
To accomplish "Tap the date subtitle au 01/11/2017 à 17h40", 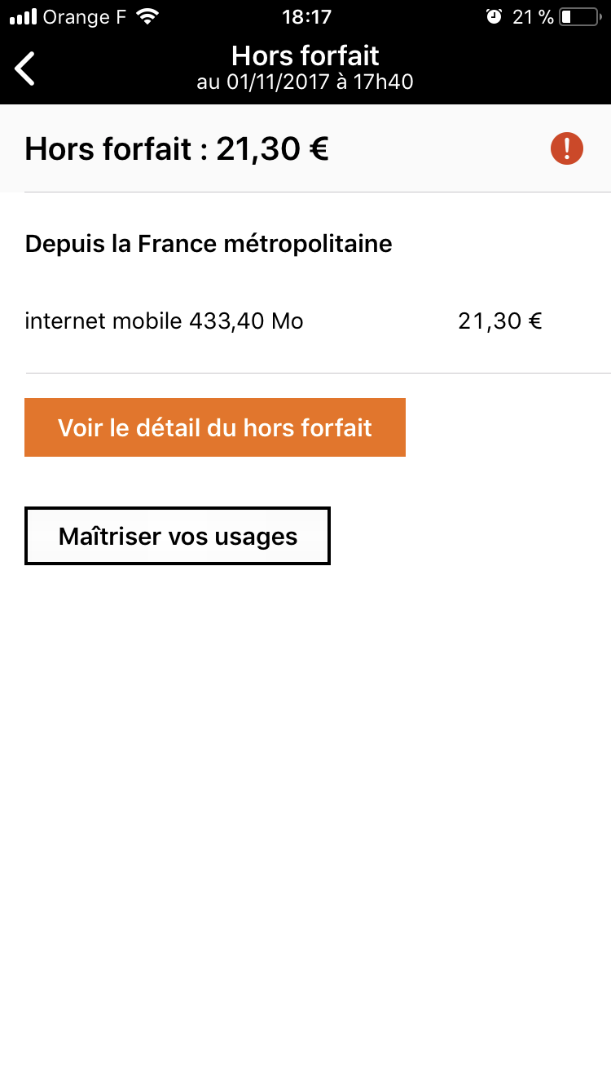I will tap(305, 82).
